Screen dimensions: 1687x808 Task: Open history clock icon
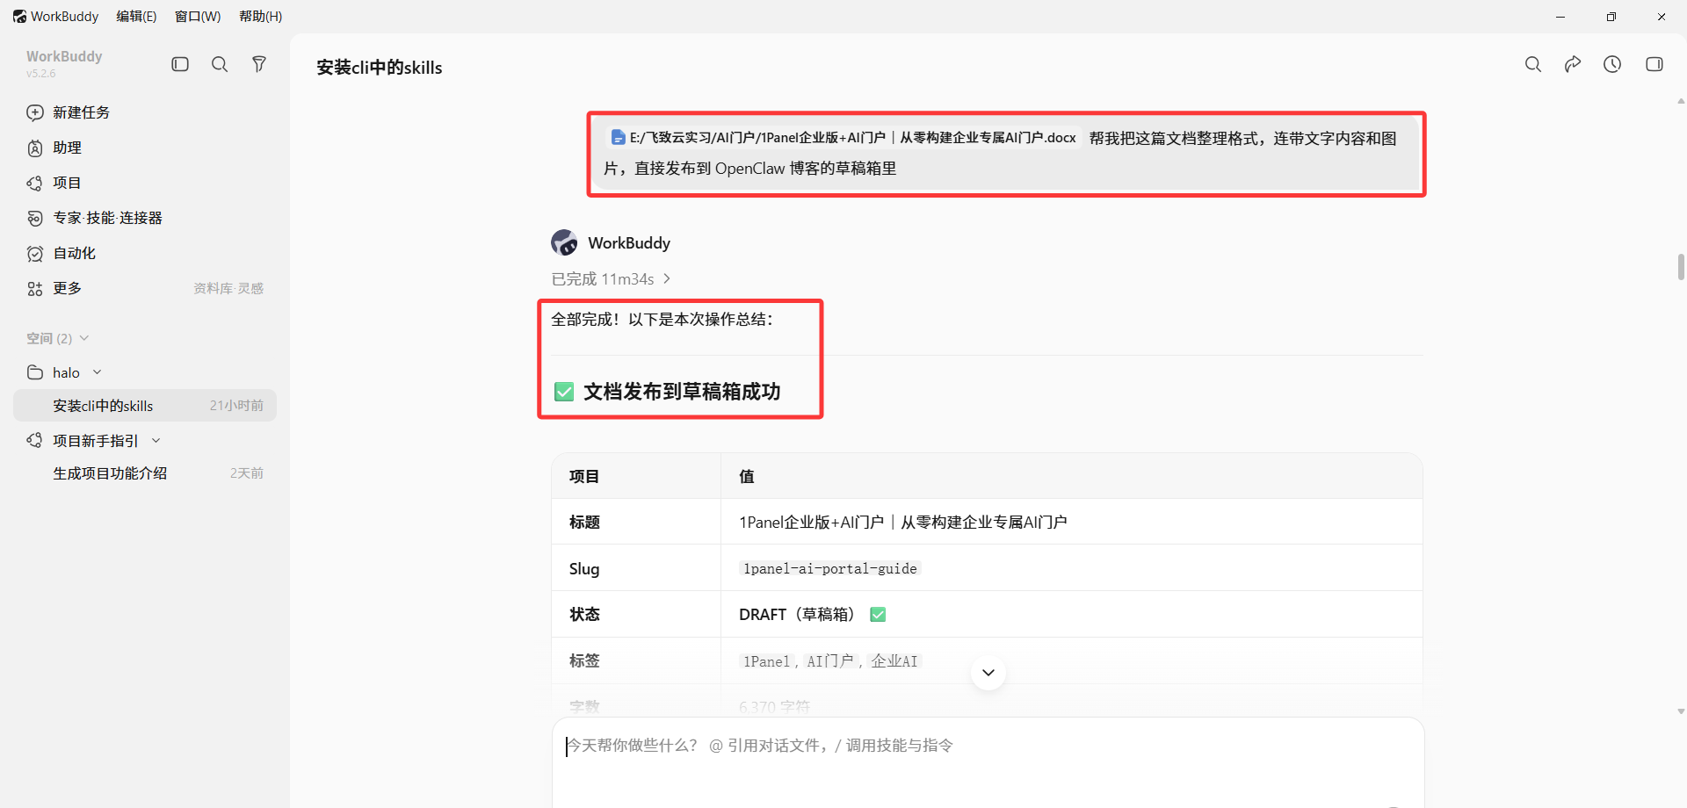click(x=1612, y=64)
